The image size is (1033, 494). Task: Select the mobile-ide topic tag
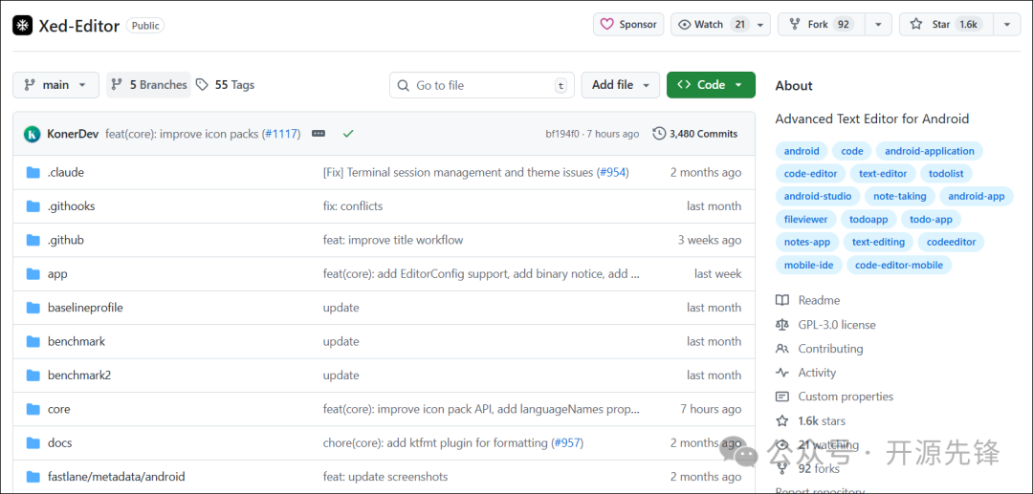coord(808,265)
